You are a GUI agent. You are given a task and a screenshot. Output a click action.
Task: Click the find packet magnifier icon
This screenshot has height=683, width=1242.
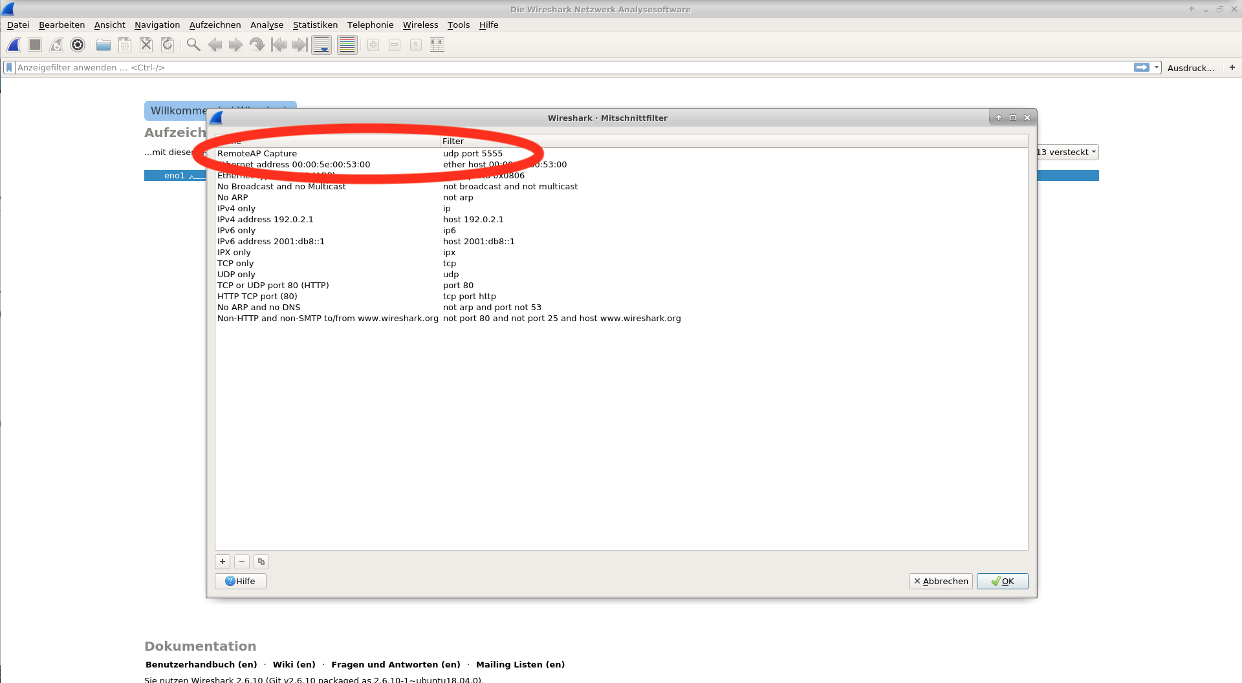[193, 45]
